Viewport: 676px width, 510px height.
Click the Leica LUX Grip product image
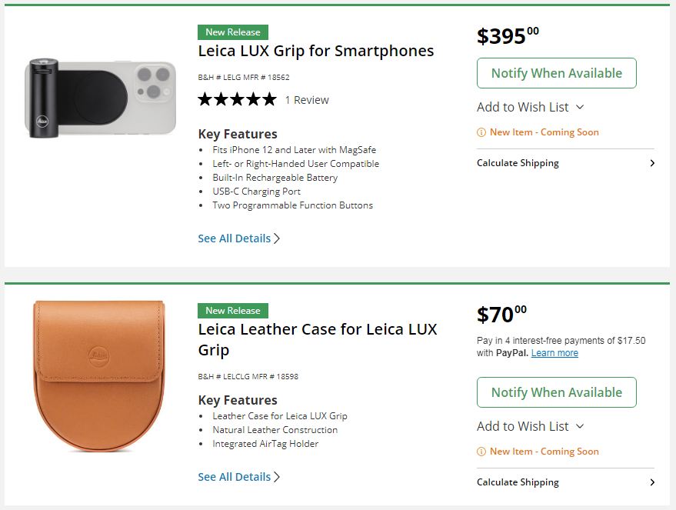[101, 98]
